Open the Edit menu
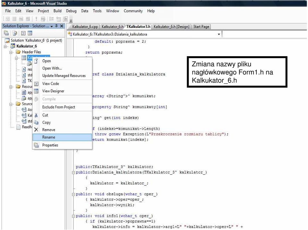The height and width of the screenshot is (230, 308). [x=18, y=11]
